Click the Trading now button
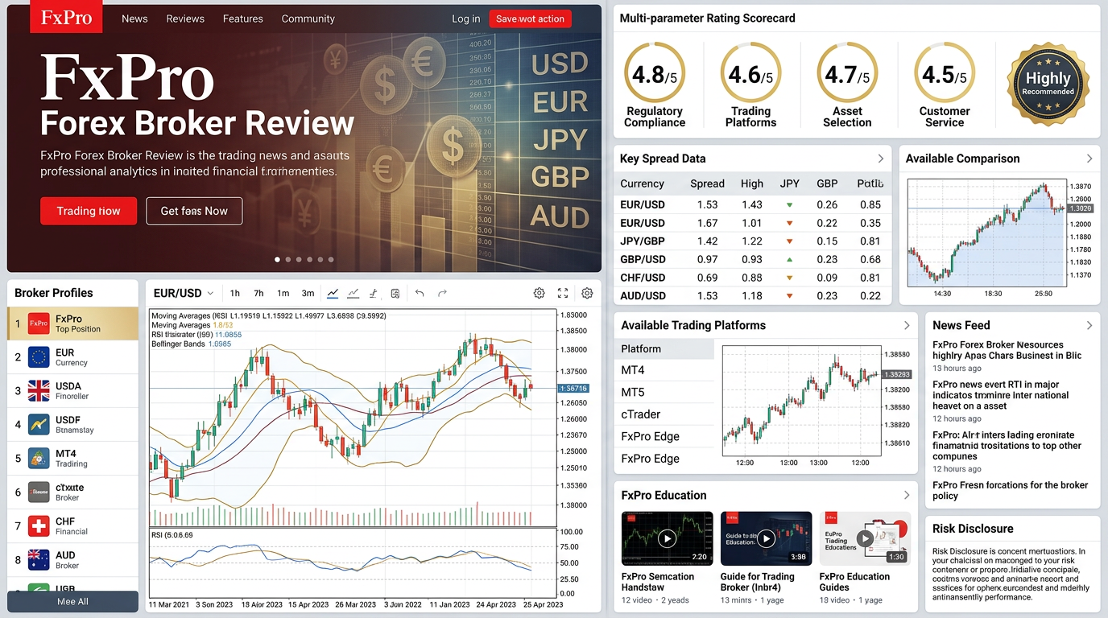Image resolution: width=1108 pixels, height=618 pixels. (89, 211)
